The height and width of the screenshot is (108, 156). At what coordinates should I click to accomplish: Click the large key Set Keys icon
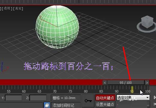pyautogui.click(x=88, y=101)
